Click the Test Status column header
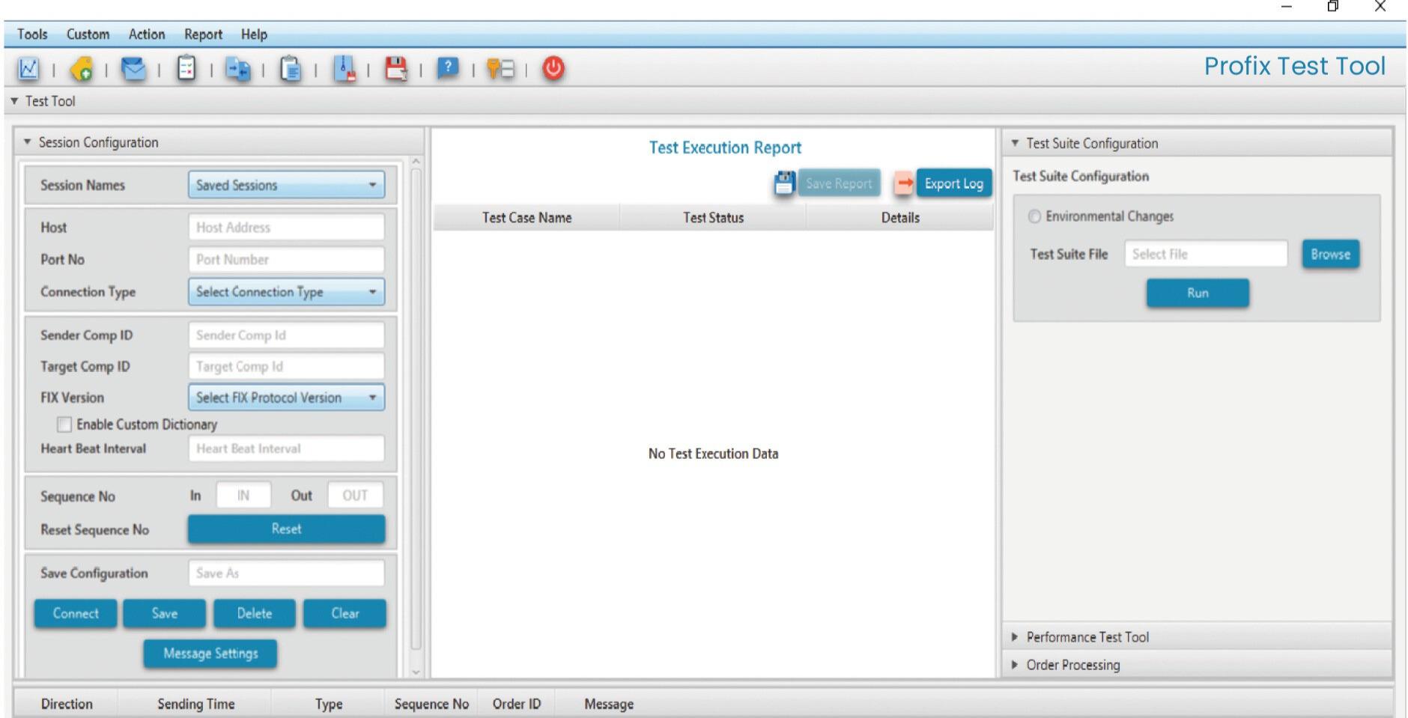This screenshot has height=718, width=1408. click(x=713, y=218)
